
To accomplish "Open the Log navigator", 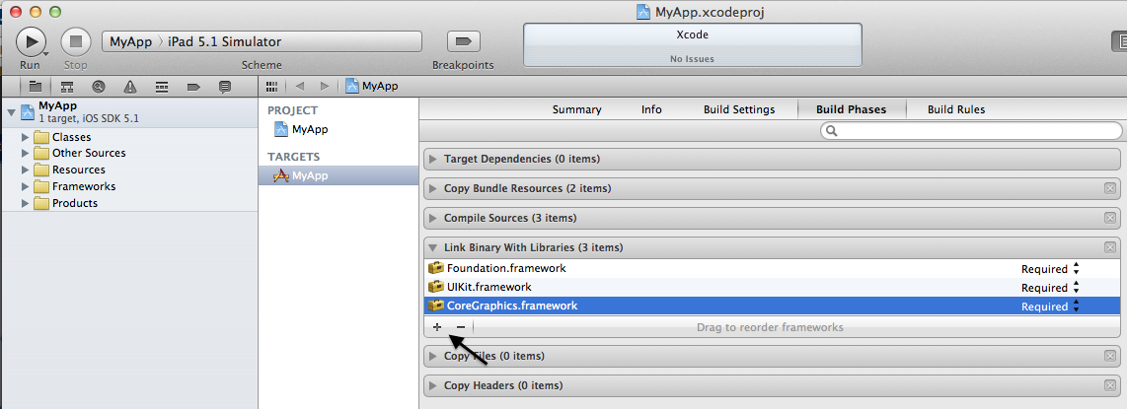I will point(224,86).
